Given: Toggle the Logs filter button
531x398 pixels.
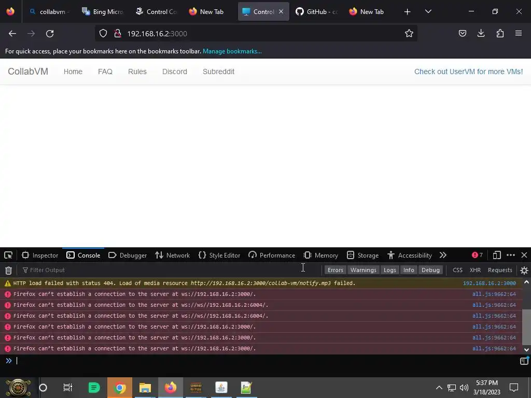Looking at the screenshot, I should [389, 270].
